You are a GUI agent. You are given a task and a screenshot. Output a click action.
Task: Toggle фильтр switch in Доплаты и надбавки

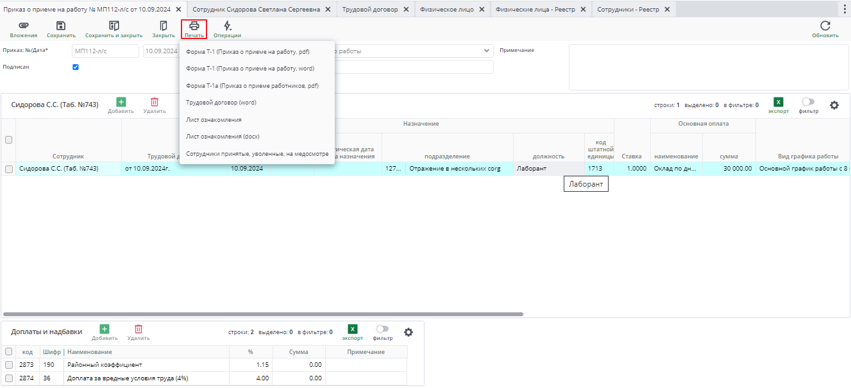[382, 329]
